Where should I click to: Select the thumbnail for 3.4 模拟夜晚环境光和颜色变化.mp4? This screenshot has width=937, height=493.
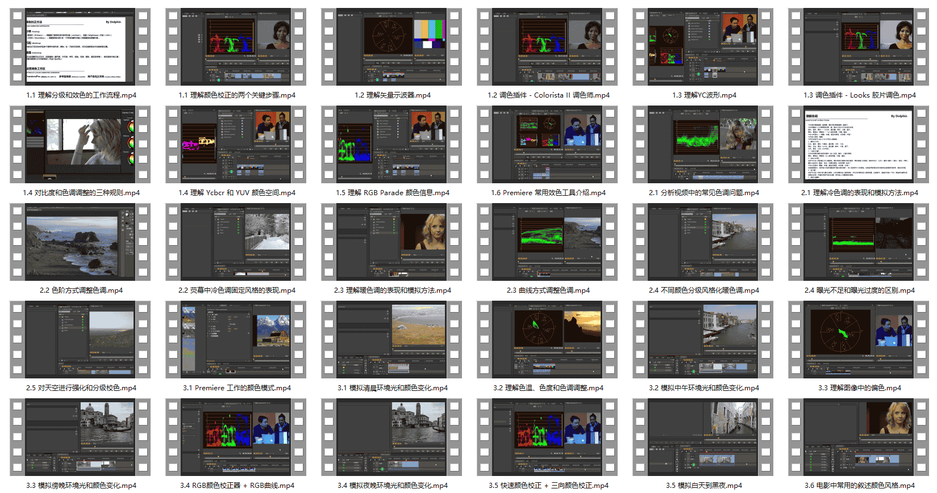point(392,437)
